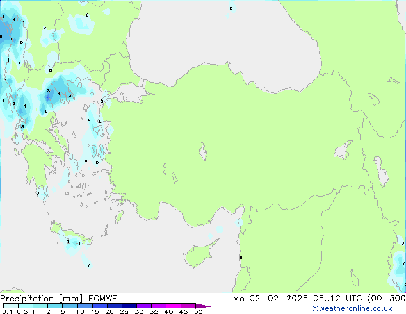Click the 'ECMWF' model label
406x314 pixels.
102,299
